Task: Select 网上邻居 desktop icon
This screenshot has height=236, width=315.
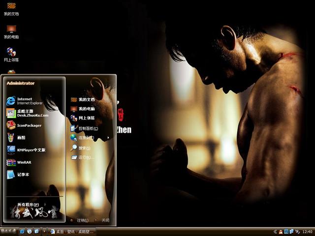Action: 11,55
